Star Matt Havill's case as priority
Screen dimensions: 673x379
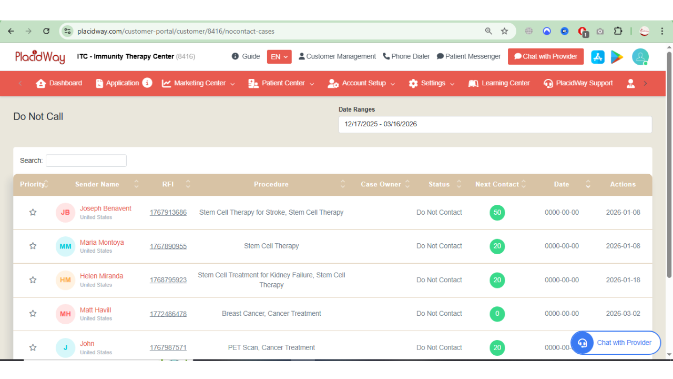33,314
